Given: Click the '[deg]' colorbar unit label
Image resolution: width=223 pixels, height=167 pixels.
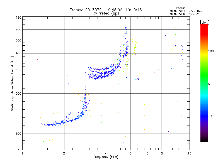Looking at the screenshot, I should pos(205,22).
